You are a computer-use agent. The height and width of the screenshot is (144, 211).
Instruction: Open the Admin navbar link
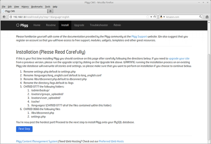[x=117, y=25]
